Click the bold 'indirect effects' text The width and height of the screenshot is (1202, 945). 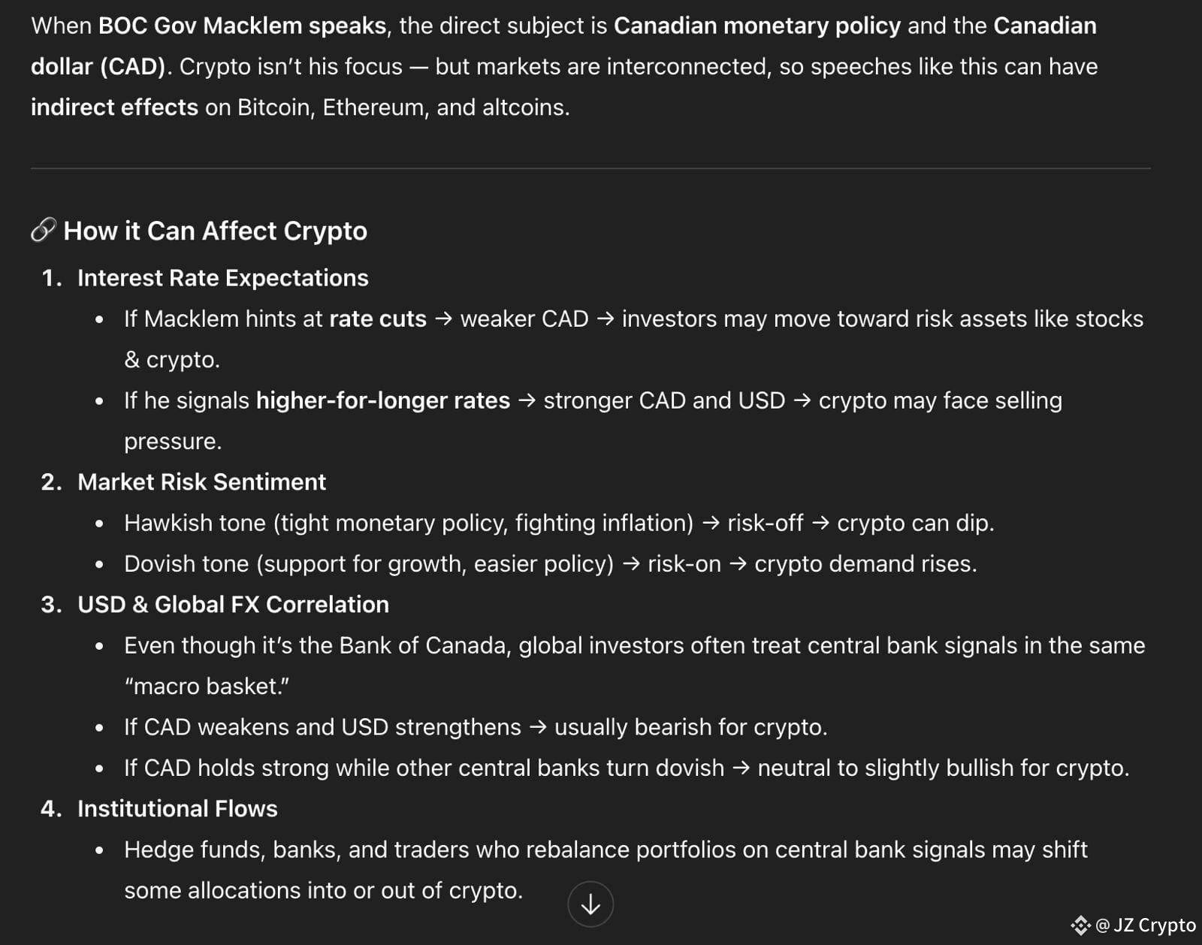click(x=114, y=107)
